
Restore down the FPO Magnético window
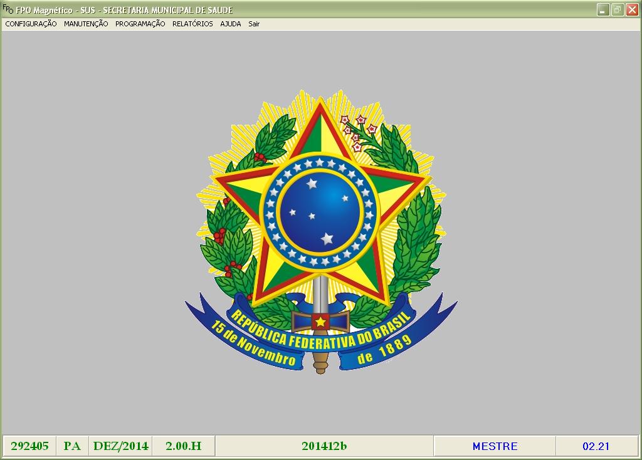(618, 10)
